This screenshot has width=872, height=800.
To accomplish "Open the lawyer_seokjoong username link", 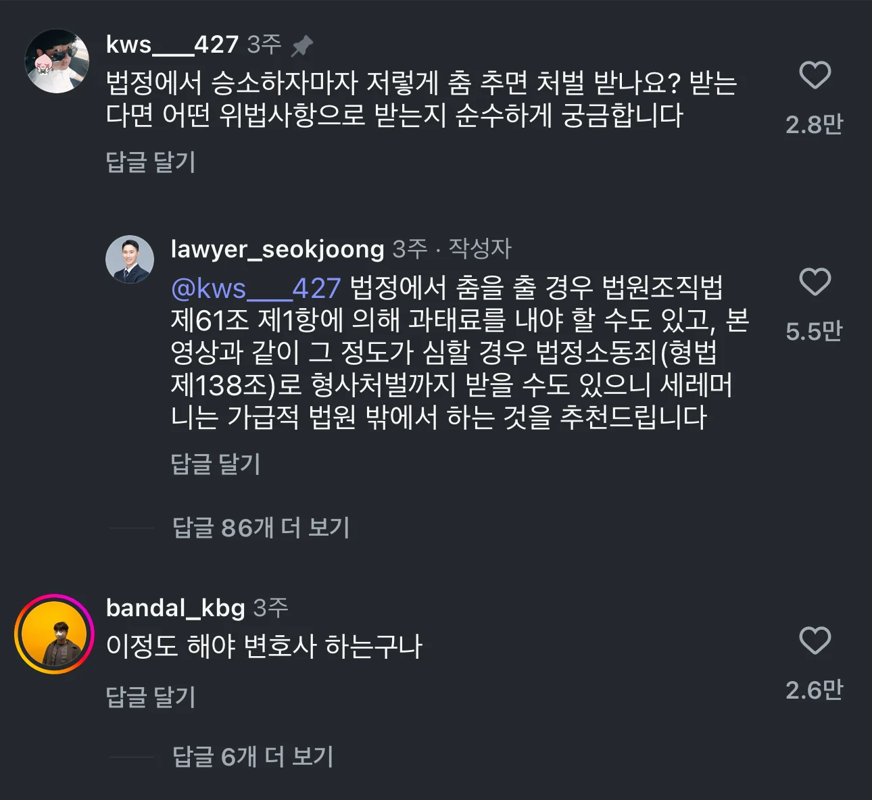I will pyautogui.click(x=277, y=249).
